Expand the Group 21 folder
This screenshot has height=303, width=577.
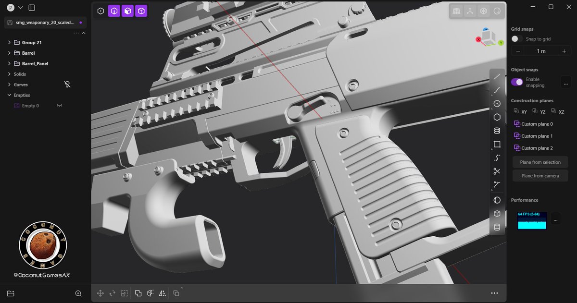9,42
